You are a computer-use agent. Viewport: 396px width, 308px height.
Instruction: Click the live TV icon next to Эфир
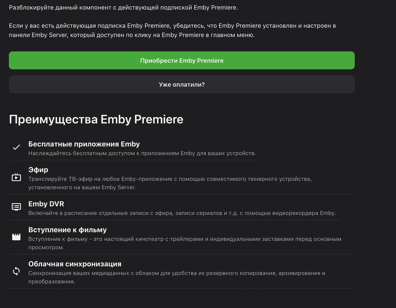pyautogui.click(x=16, y=177)
